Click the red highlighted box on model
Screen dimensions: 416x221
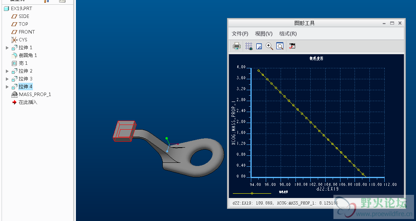click(x=124, y=131)
